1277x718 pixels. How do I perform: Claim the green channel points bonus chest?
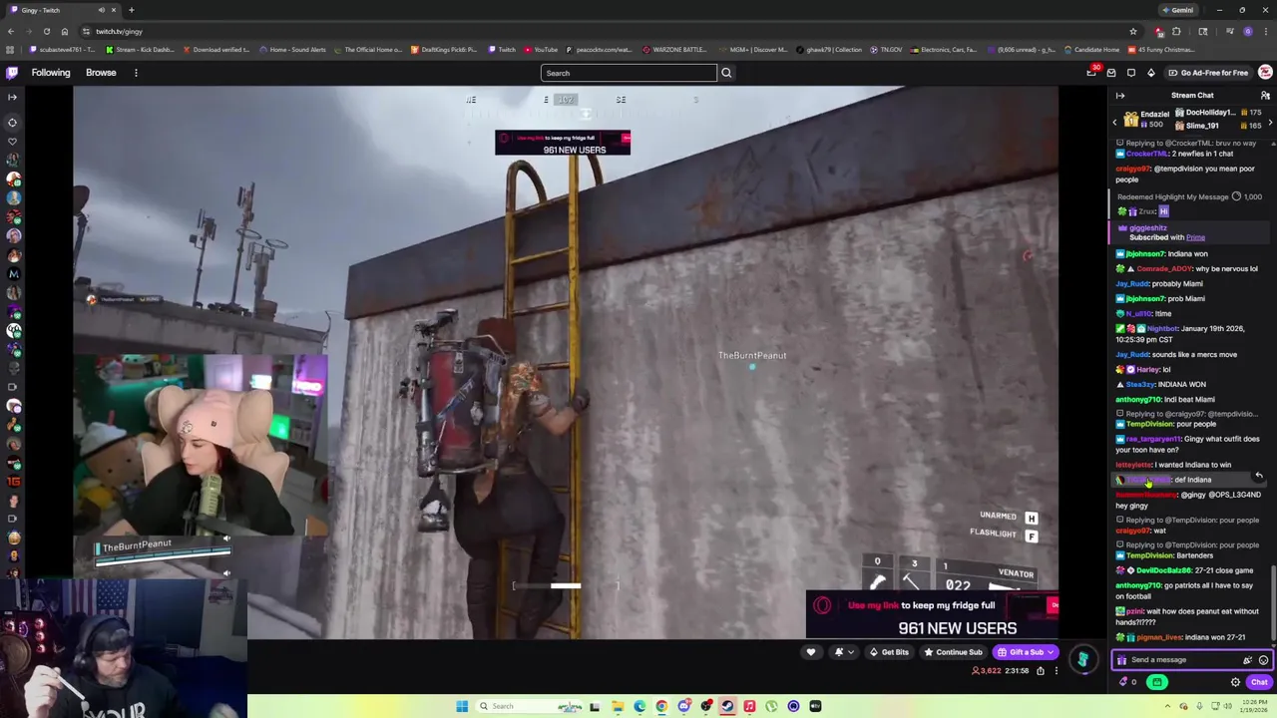click(x=1156, y=682)
